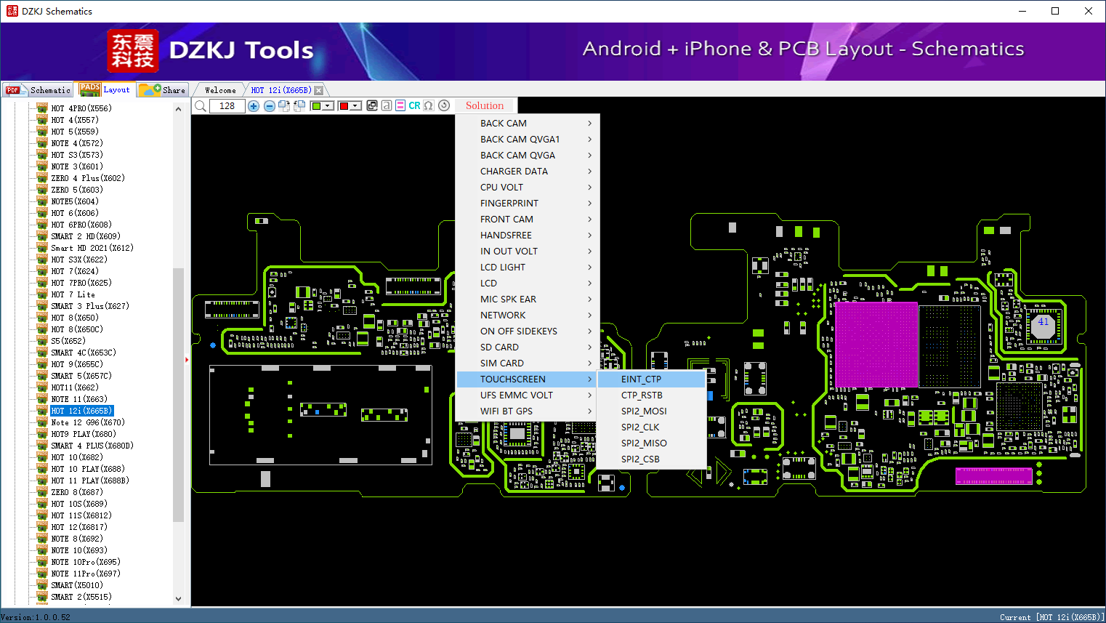Click the cyan CR icon
Image resolution: width=1106 pixels, height=623 pixels.
(x=414, y=106)
